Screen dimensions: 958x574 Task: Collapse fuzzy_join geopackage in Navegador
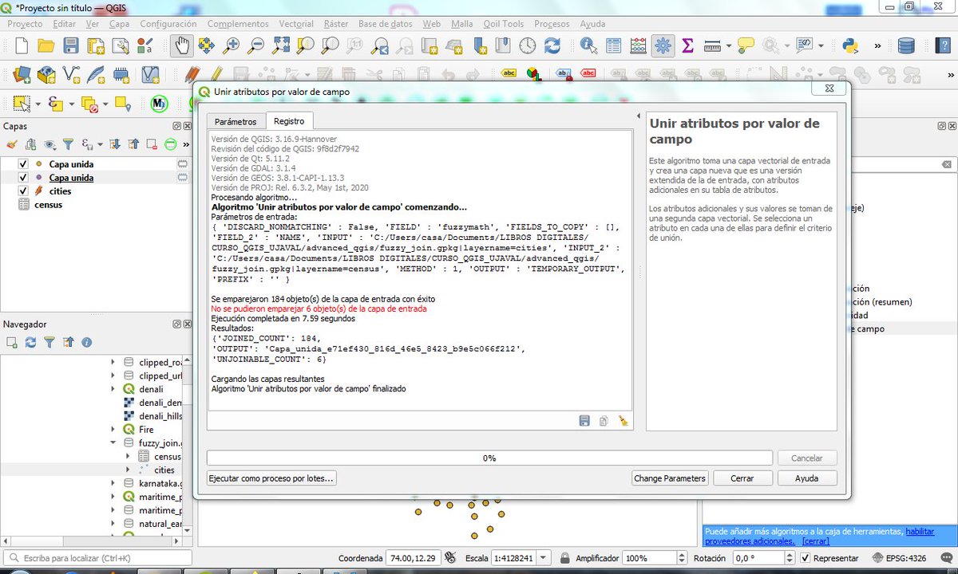tap(113, 443)
